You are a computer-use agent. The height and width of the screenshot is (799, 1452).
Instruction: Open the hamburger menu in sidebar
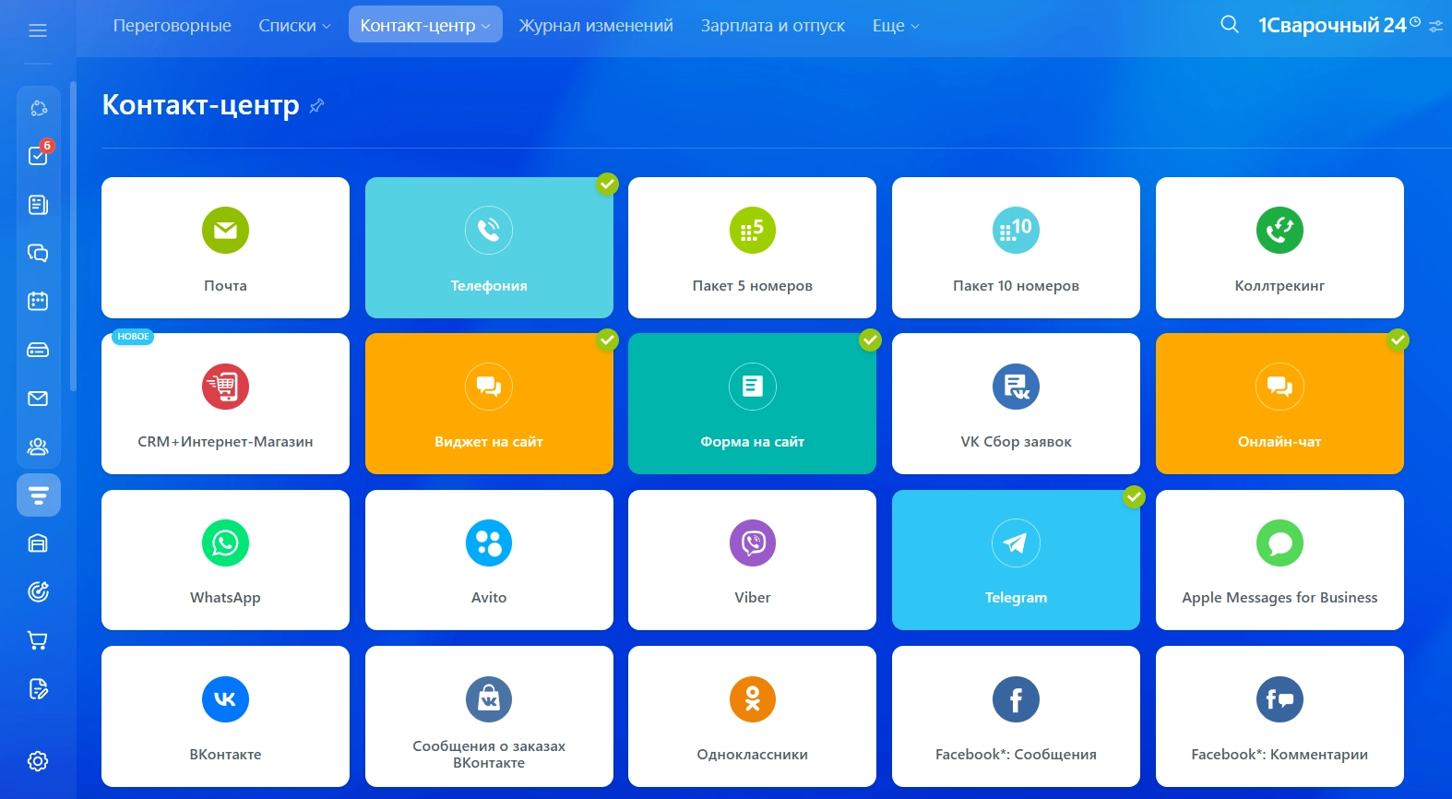(x=38, y=30)
